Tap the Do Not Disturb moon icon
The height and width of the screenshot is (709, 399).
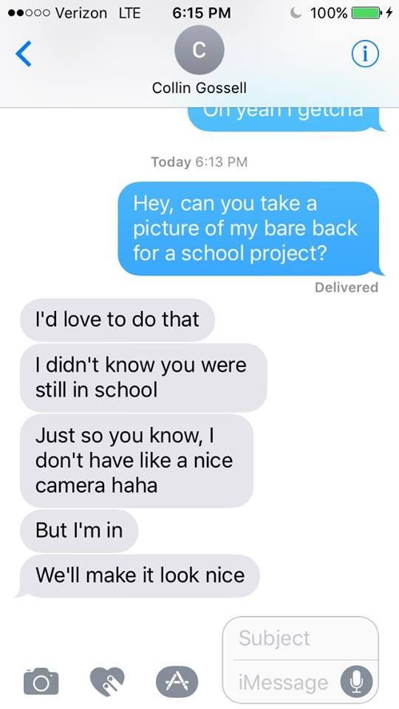pyautogui.click(x=297, y=13)
